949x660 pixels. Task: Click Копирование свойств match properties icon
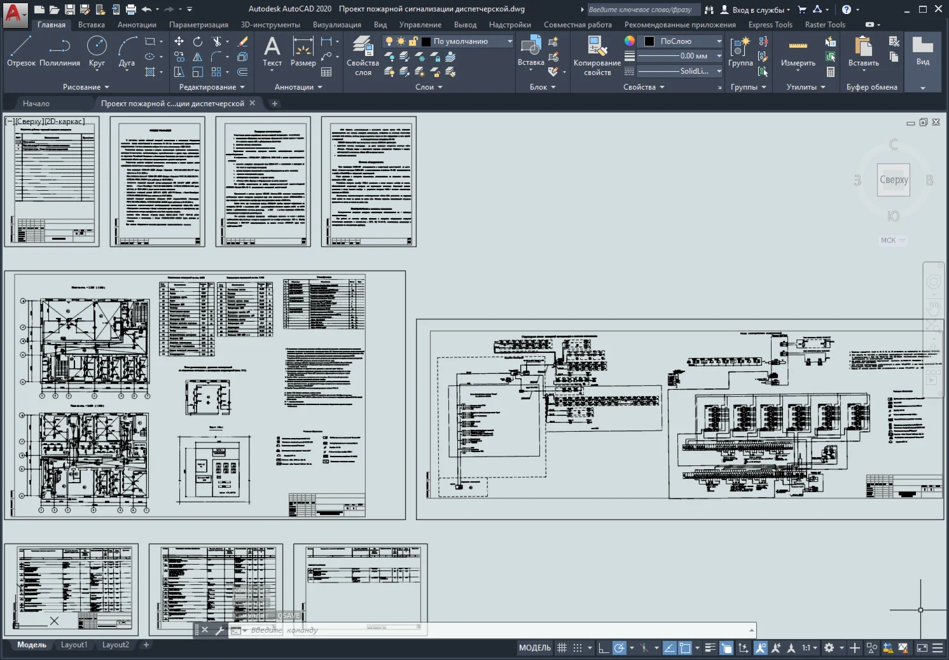[597, 56]
